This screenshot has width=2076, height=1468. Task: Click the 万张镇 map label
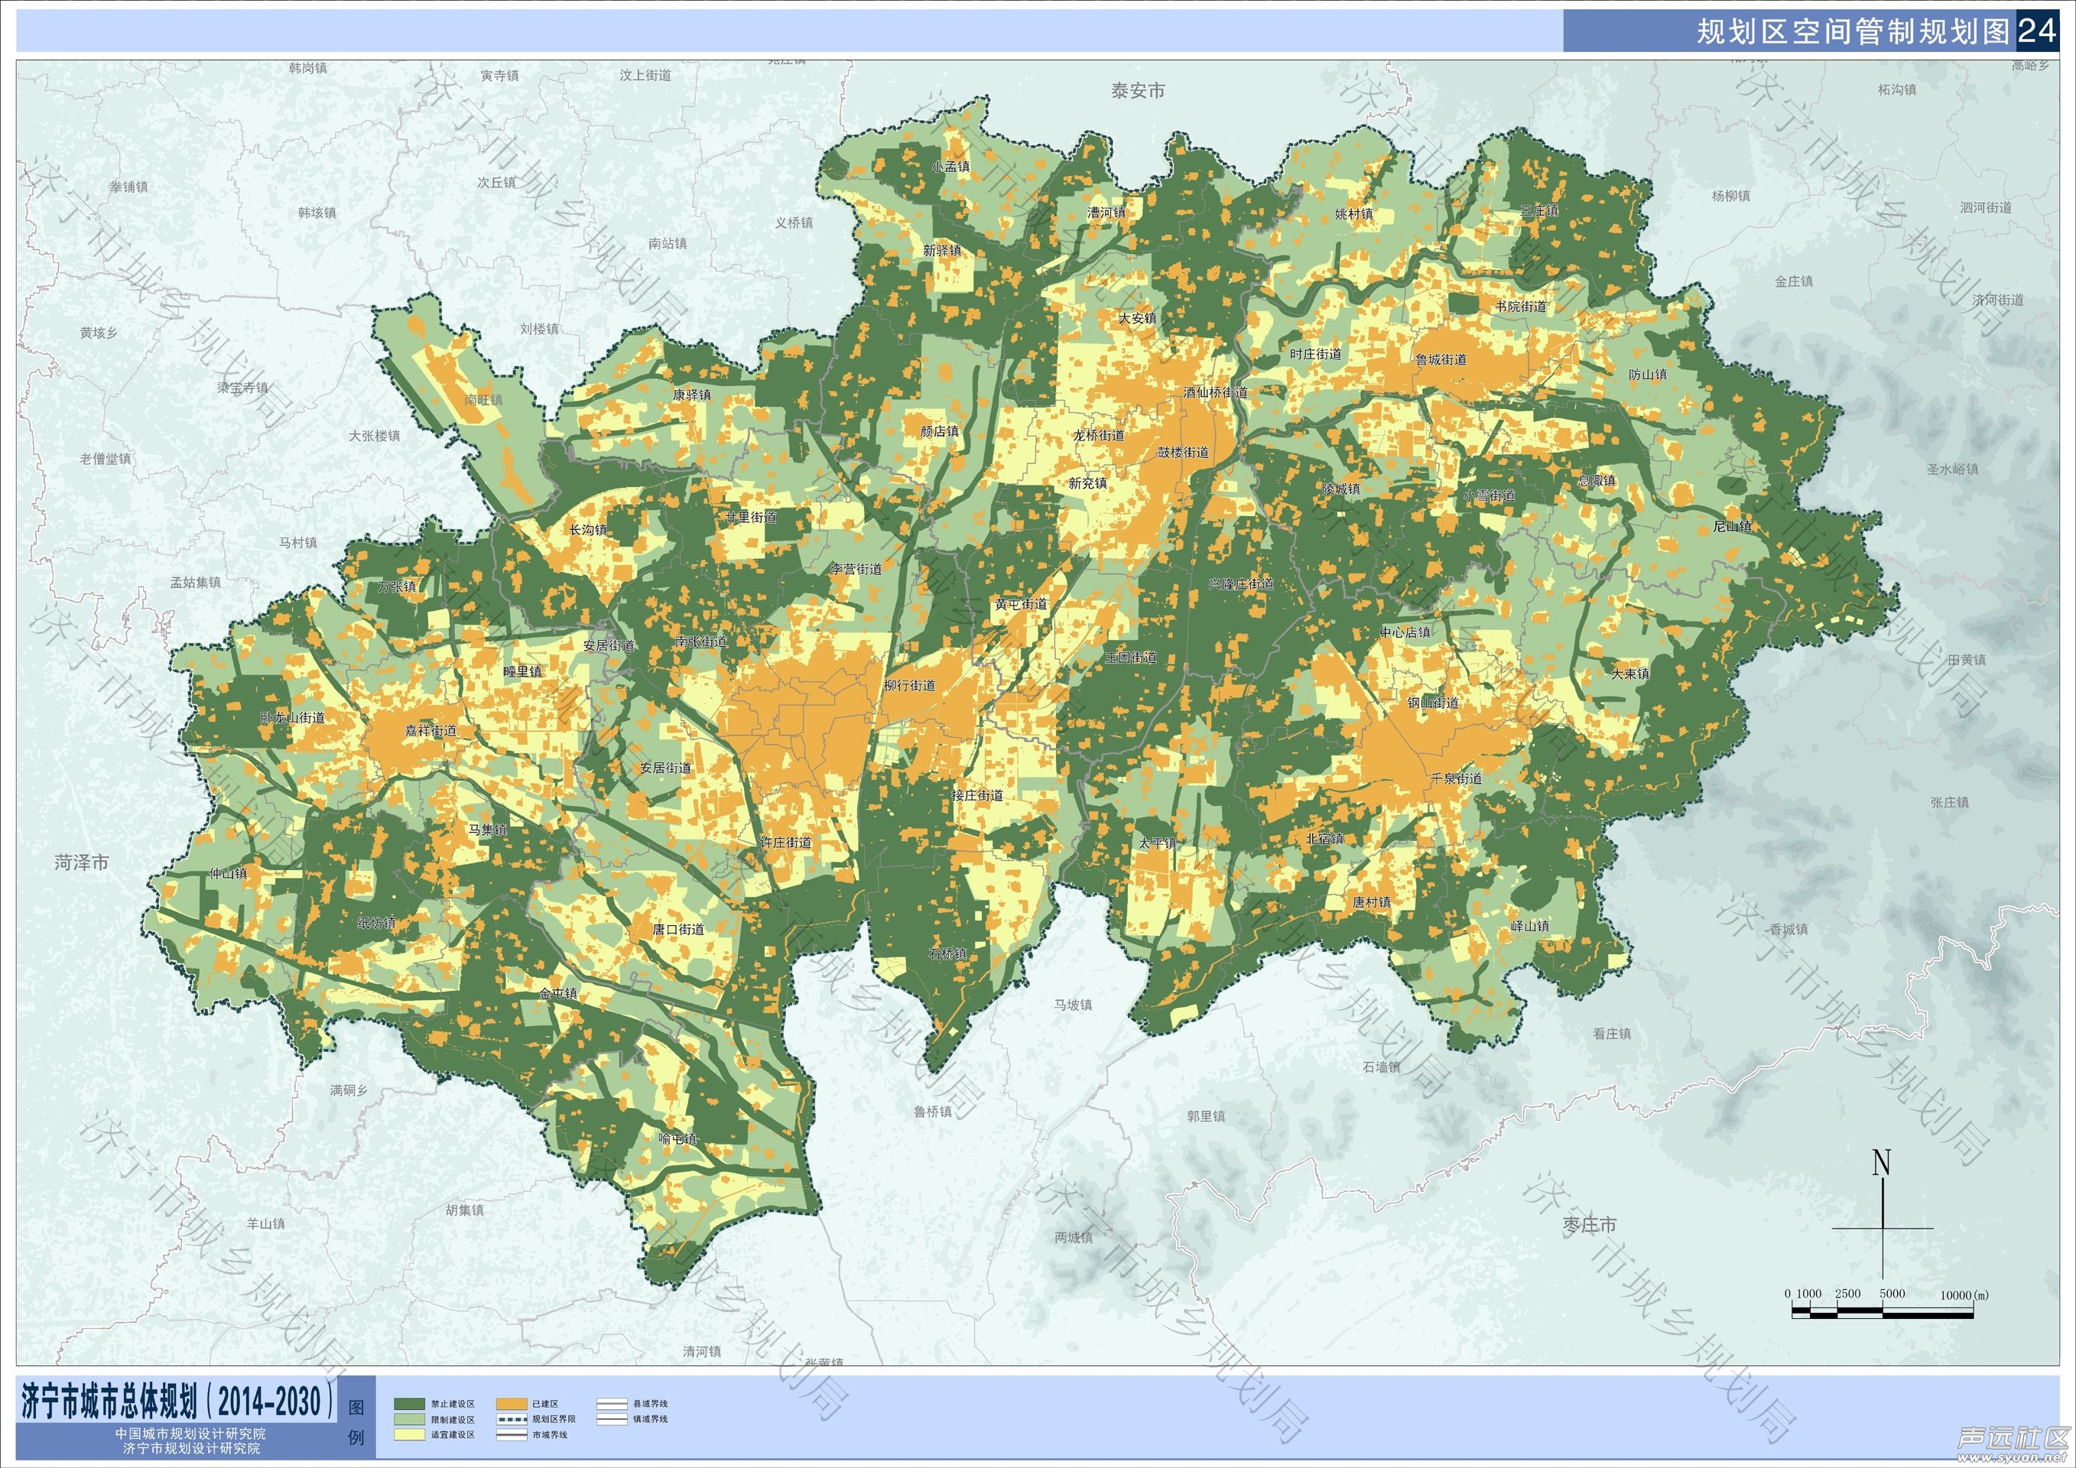397,586
